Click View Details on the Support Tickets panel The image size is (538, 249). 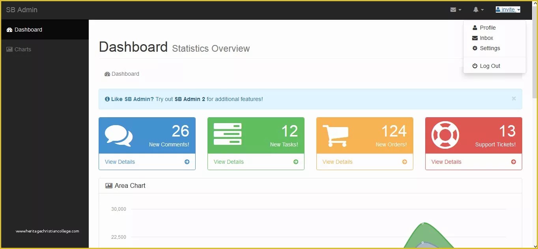[x=446, y=162]
